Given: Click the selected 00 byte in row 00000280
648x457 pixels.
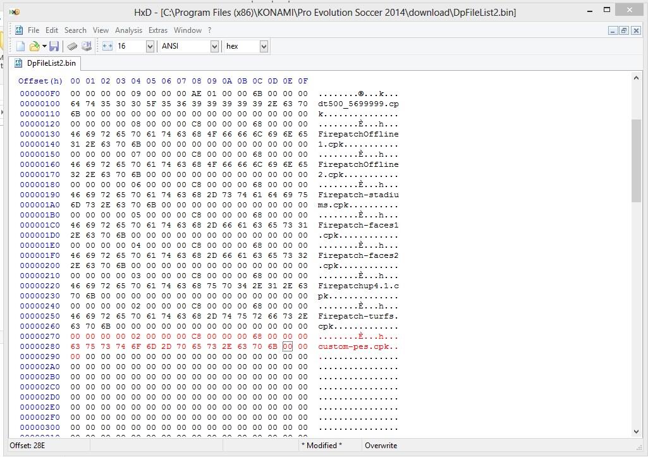Looking at the screenshot, I should coord(288,346).
